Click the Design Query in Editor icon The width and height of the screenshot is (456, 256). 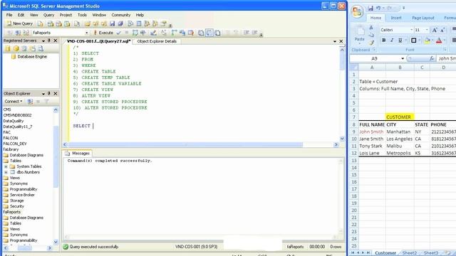(x=153, y=33)
